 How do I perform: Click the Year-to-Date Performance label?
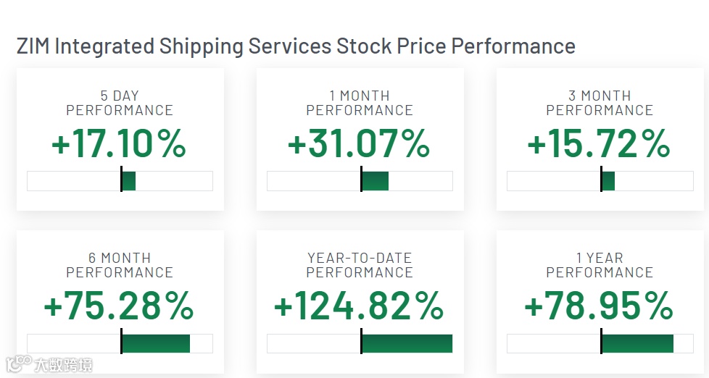click(360, 265)
